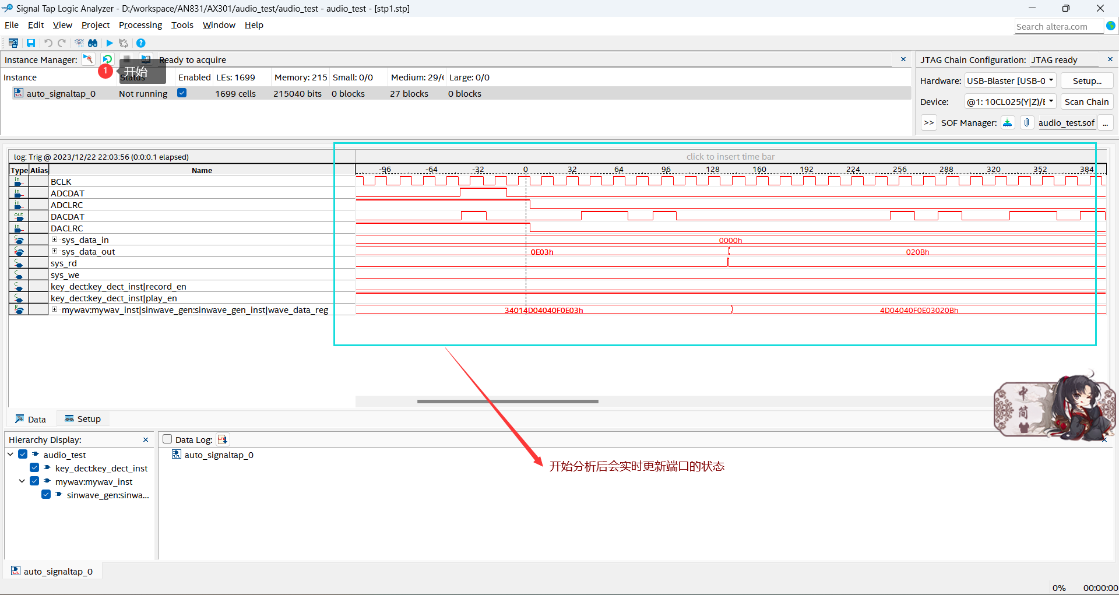This screenshot has height=595, width=1119.
Task: Click the paperclip attach SOF icon
Action: (1027, 122)
